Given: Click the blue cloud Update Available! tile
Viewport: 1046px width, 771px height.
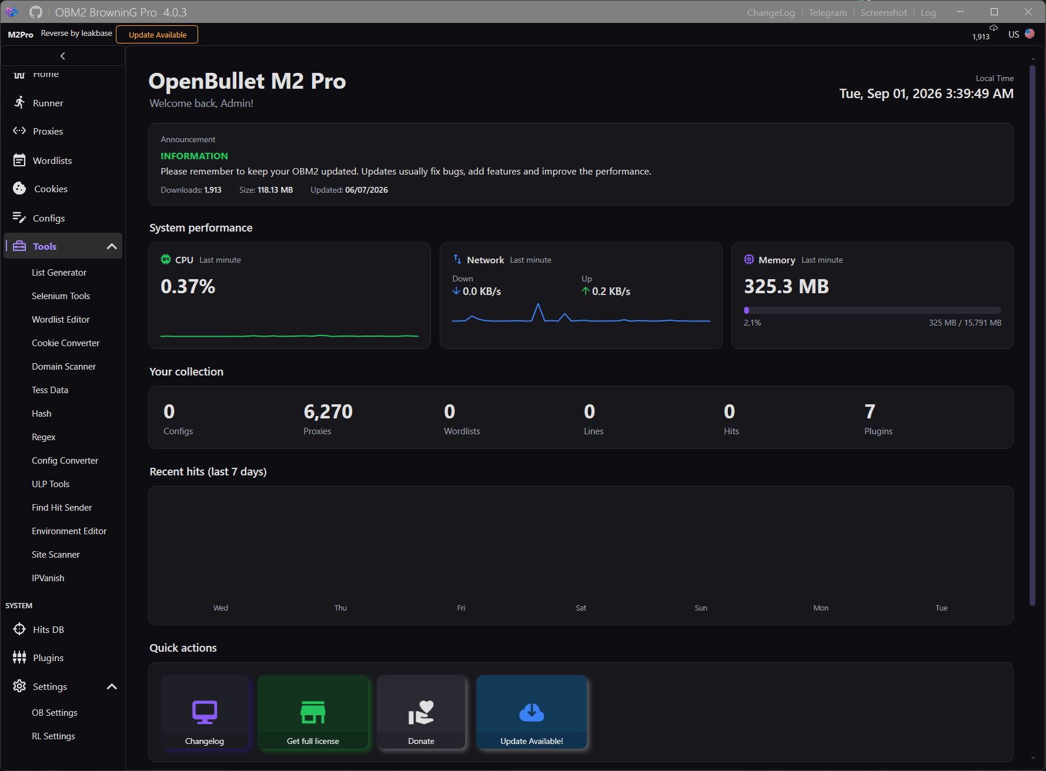Looking at the screenshot, I should click(x=532, y=712).
